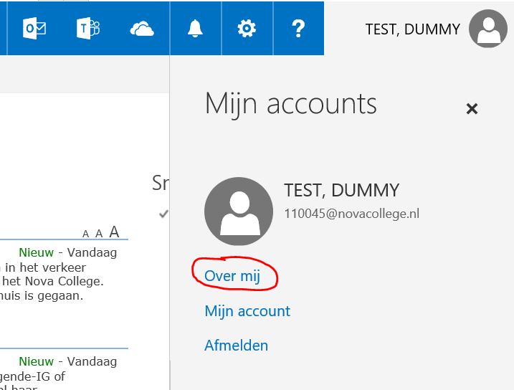Open the first Nieuw - Vandaag news item
This screenshot has width=514, height=390.
pos(67,252)
